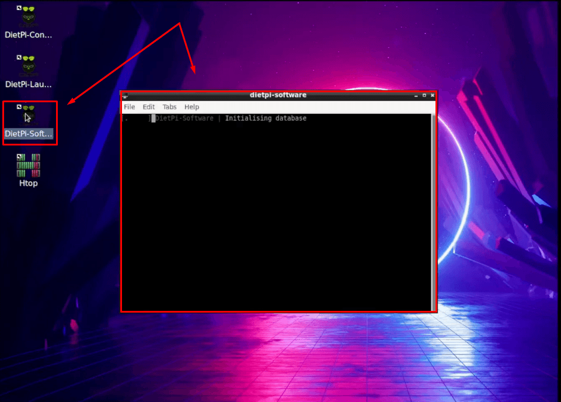Click the terminal window menu icon in title bar

pos(125,96)
